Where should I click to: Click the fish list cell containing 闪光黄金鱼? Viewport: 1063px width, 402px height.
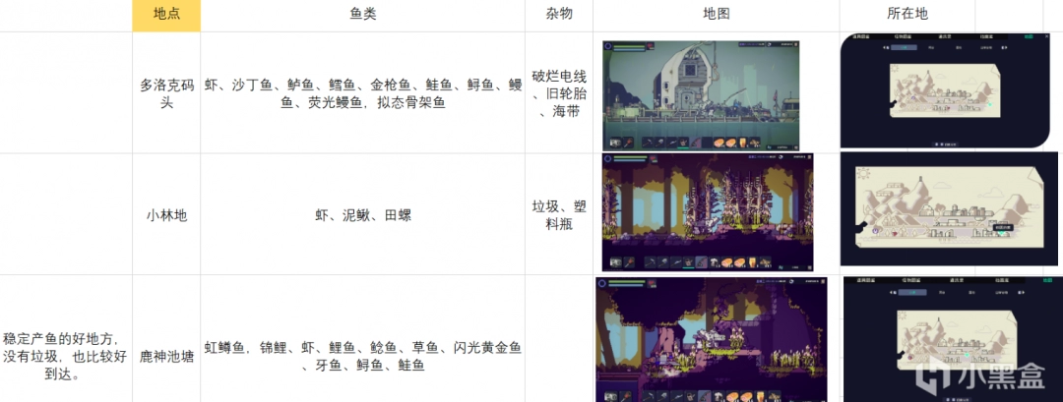[362, 339]
